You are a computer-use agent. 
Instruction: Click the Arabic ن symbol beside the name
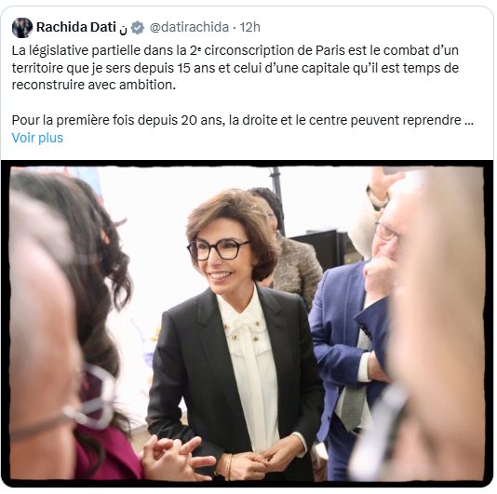click(x=123, y=29)
